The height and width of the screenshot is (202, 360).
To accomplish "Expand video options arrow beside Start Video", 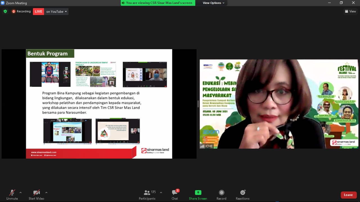I will (x=46, y=193).
